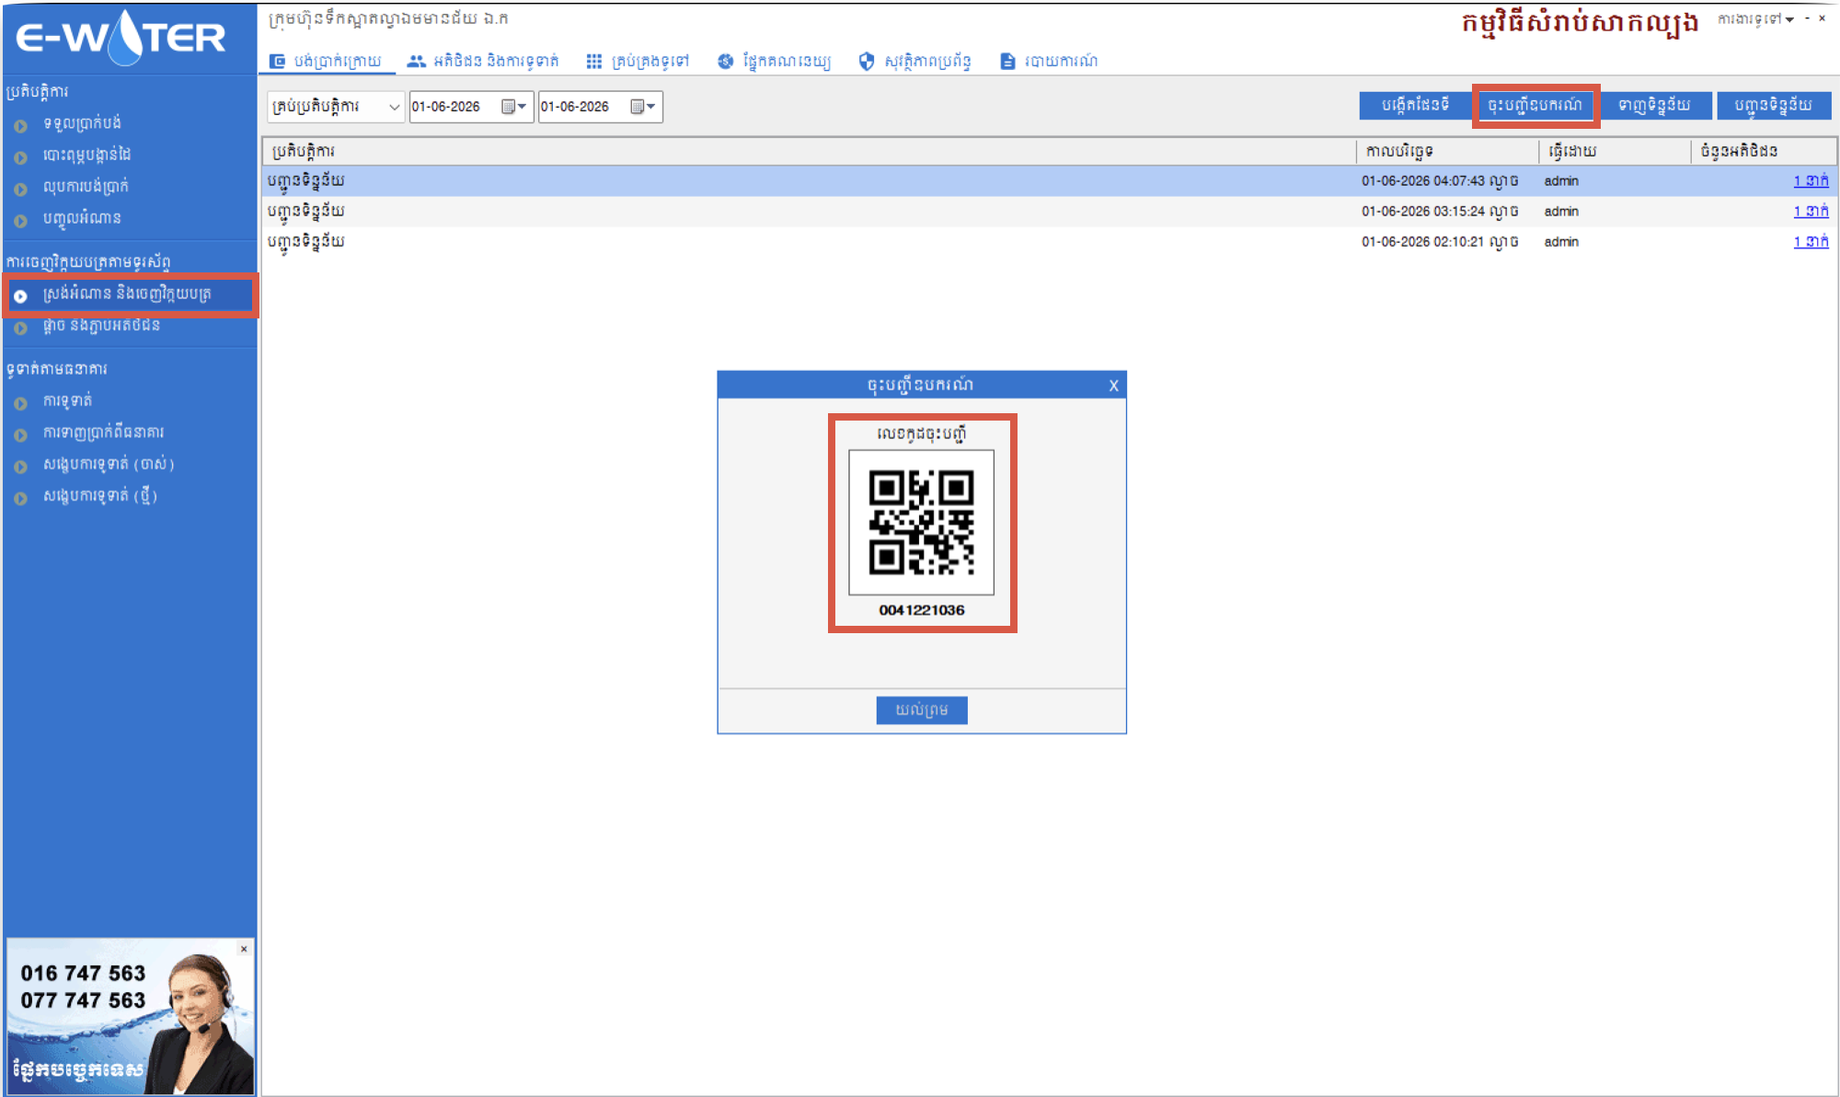
Task: Open the 1 នាក់ link in the 02:10:21 row
Action: click(x=1811, y=241)
